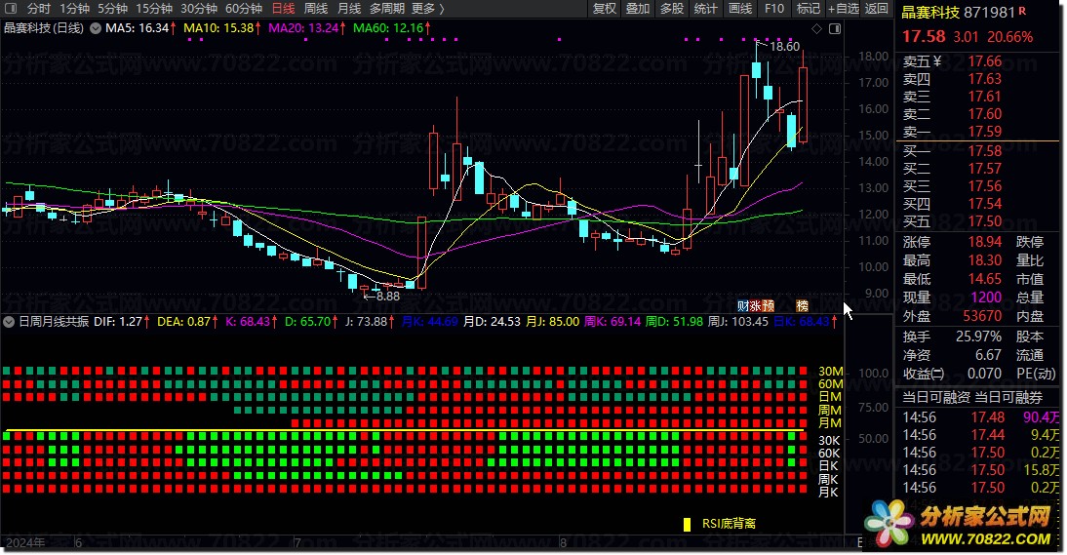Click the 叠加 overlay button
This screenshot has width=1067, height=555.
(638, 9)
